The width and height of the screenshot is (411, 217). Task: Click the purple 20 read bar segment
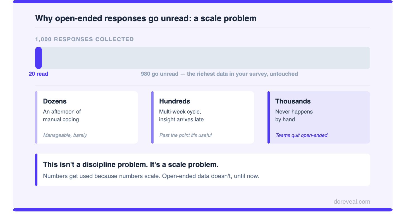[x=39, y=58]
